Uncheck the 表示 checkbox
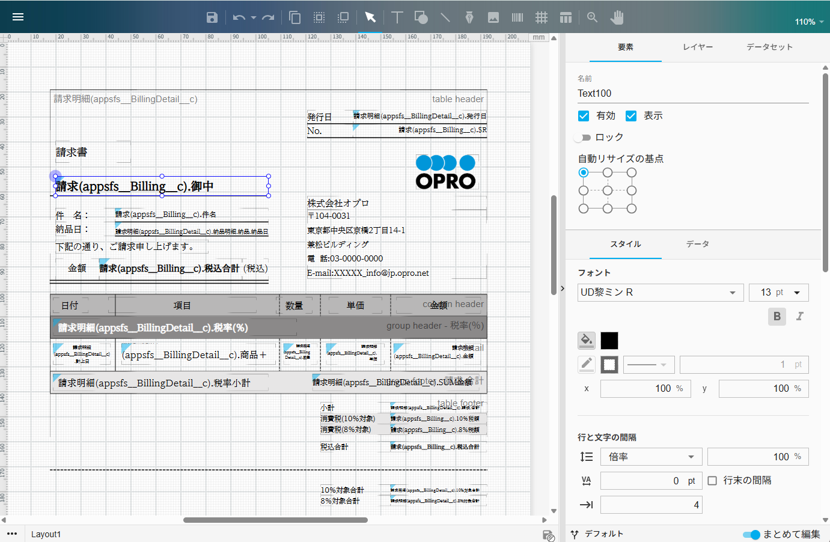 [631, 116]
